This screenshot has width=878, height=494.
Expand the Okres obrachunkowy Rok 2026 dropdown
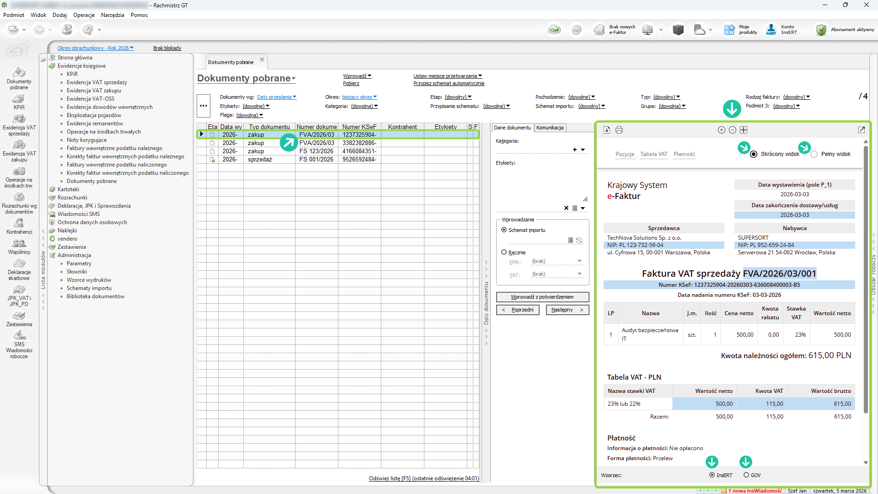tap(96, 48)
